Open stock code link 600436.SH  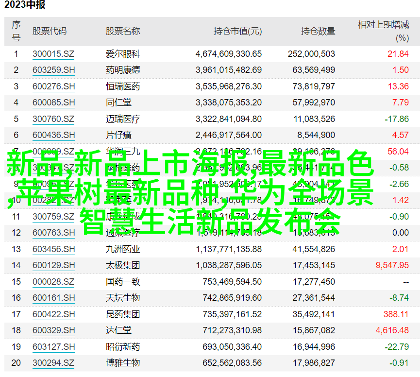tap(53, 135)
